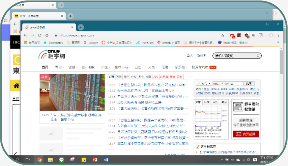Open new tab in the 東森新聞 window behind

click(70, 16)
